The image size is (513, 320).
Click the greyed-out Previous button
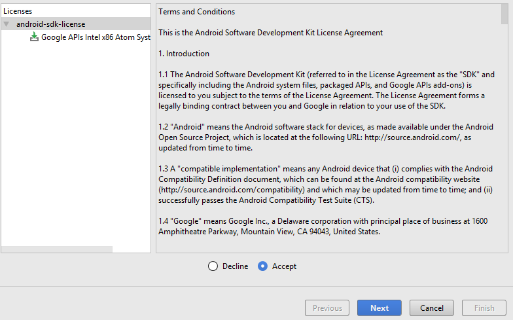pyautogui.click(x=327, y=308)
